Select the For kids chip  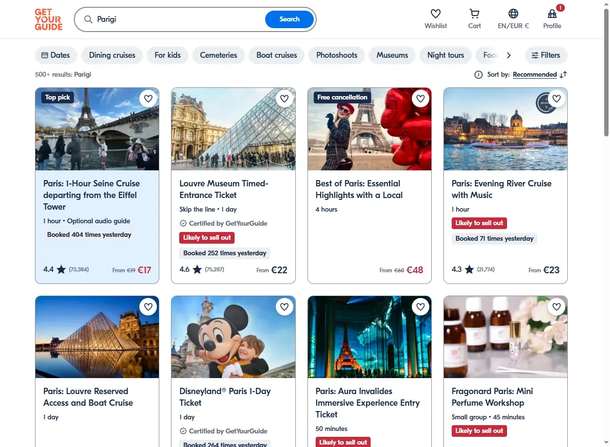coord(168,55)
